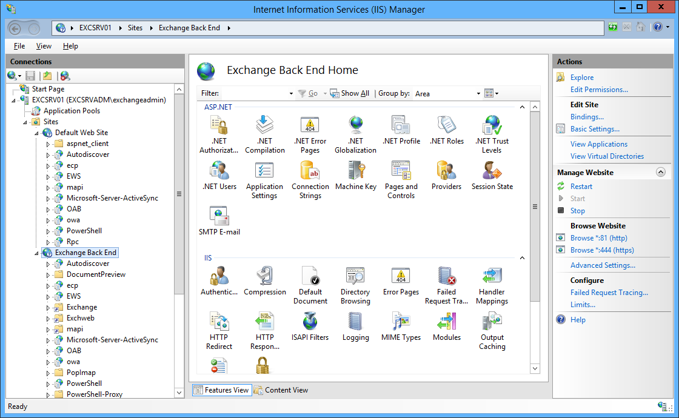
Task: Open the Session State feature
Action: click(492, 176)
